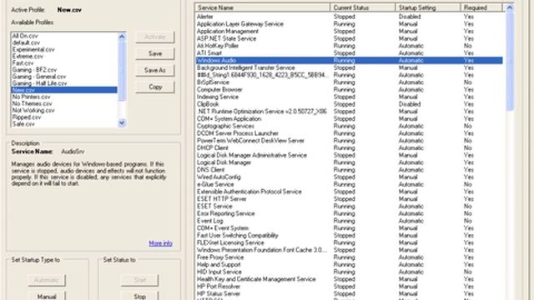Select Computer Browser service
Image resolution: width=534 pixels, height=300 pixels.
click(x=349, y=89)
